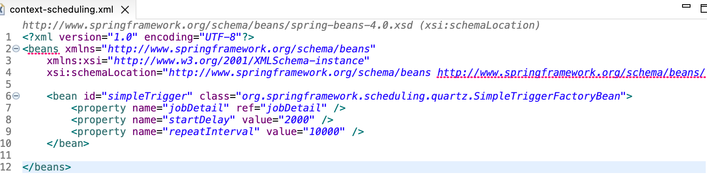The width and height of the screenshot is (707, 176).
Task: Click the underlined spring beans schema URL
Action: (570, 73)
